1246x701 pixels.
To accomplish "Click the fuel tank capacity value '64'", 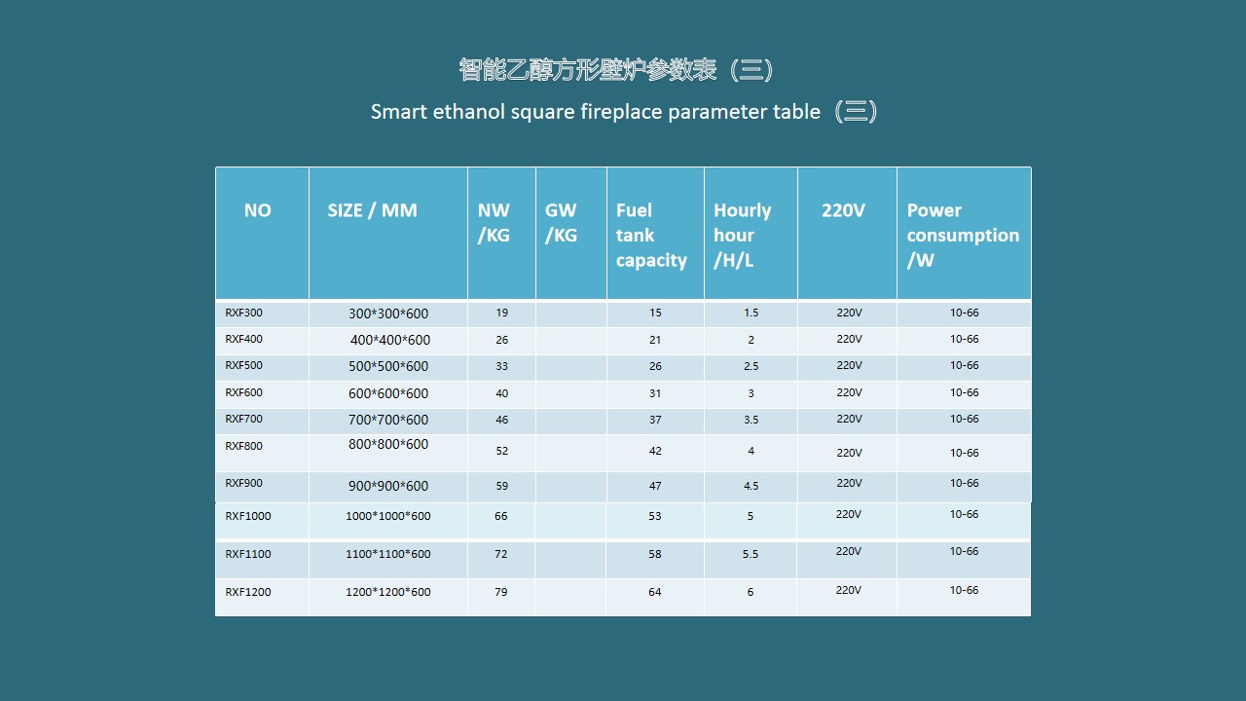I will tap(655, 592).
